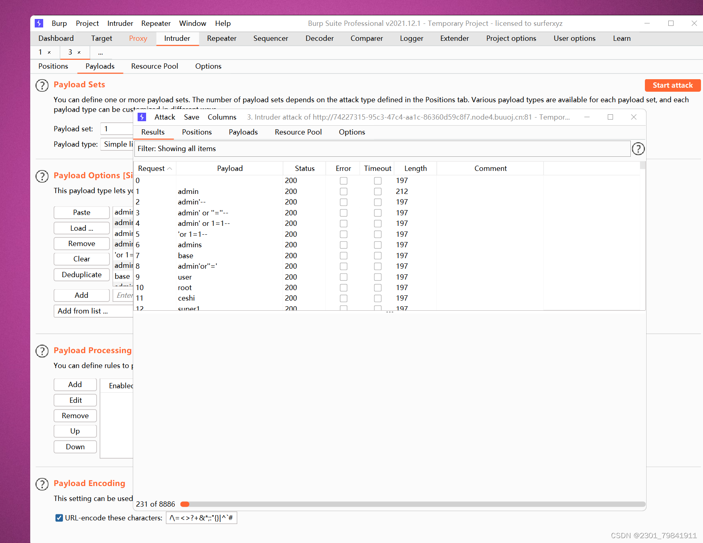Viewport: 703px width, 543px height.
Task: Open help icon next to Payload Encoding
Action: click(x=42, y=484)
